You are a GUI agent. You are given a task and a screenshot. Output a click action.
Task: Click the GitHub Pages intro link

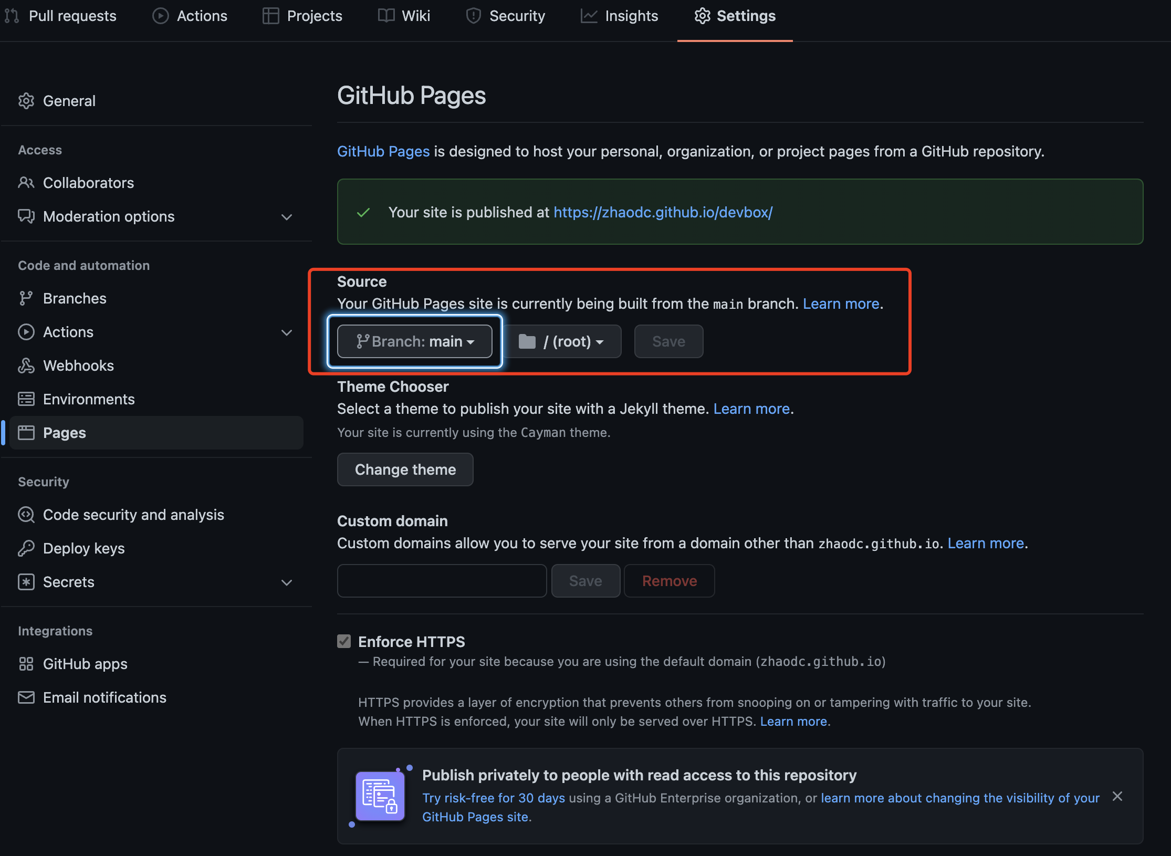tap(383, 151)
